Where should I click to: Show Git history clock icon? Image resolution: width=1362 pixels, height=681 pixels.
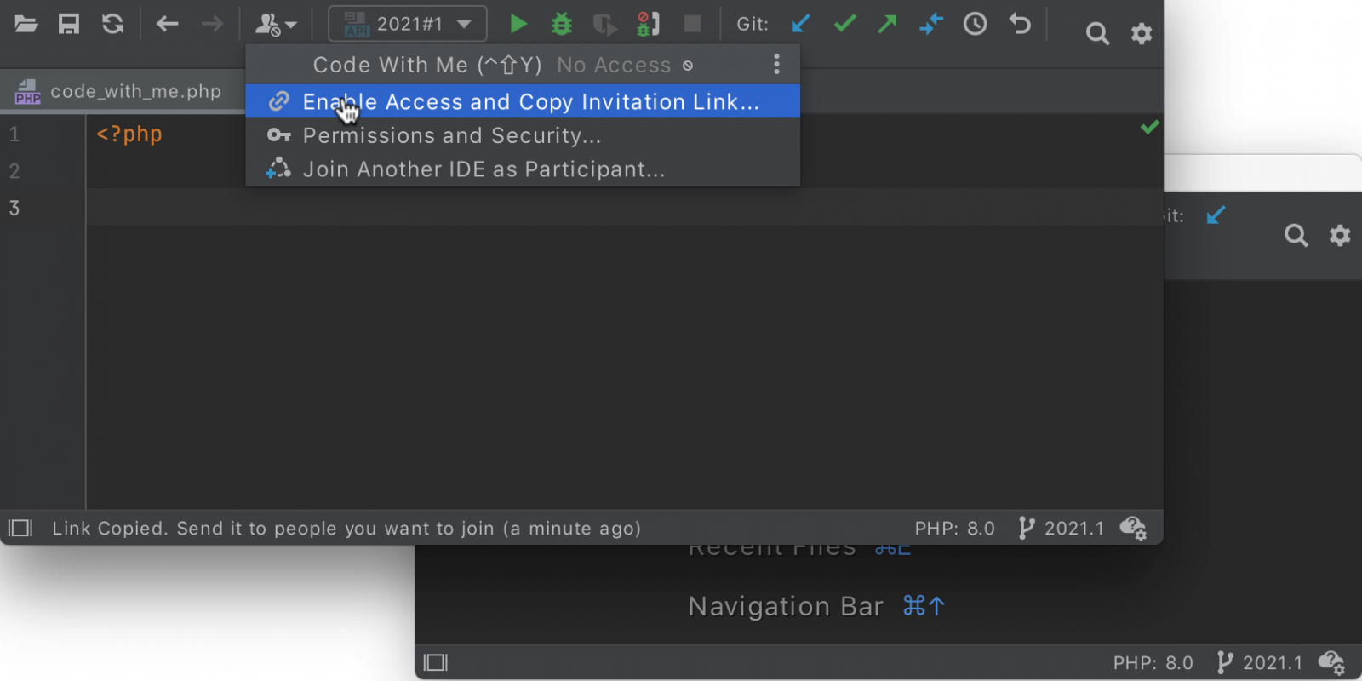(x=976, y=24)
